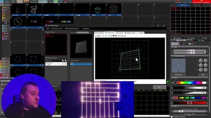
Task: Open the File(F) menu in Zone Setting Page
Action: (48, 29)
